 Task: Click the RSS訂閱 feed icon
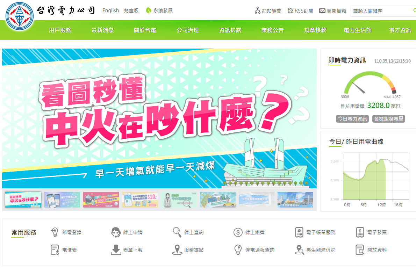[291, 10]
